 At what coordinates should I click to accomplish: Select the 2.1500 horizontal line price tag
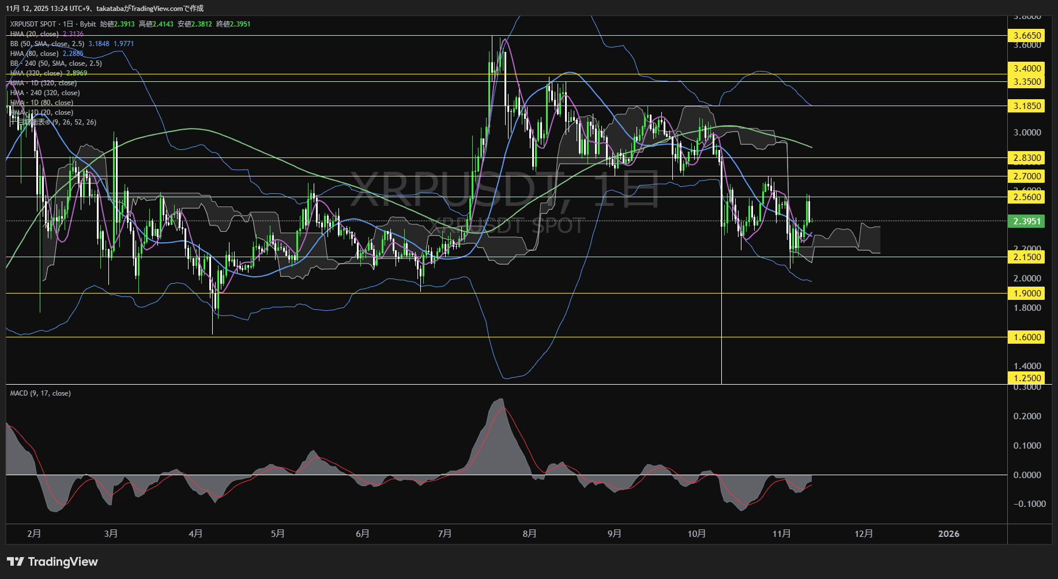click(1026, 257)
